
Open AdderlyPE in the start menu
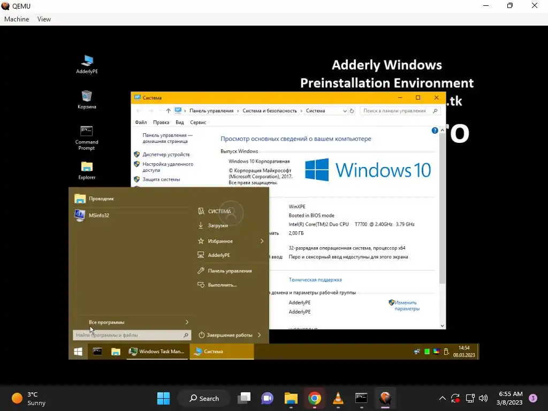[218, 255]
